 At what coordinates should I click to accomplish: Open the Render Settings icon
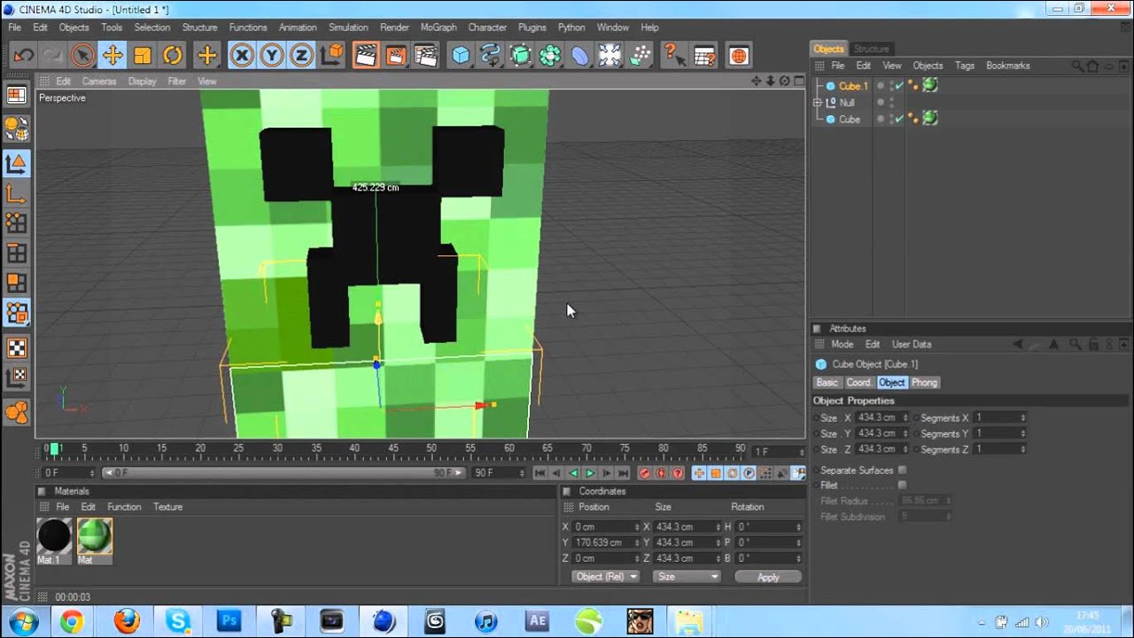pos(426,56)
